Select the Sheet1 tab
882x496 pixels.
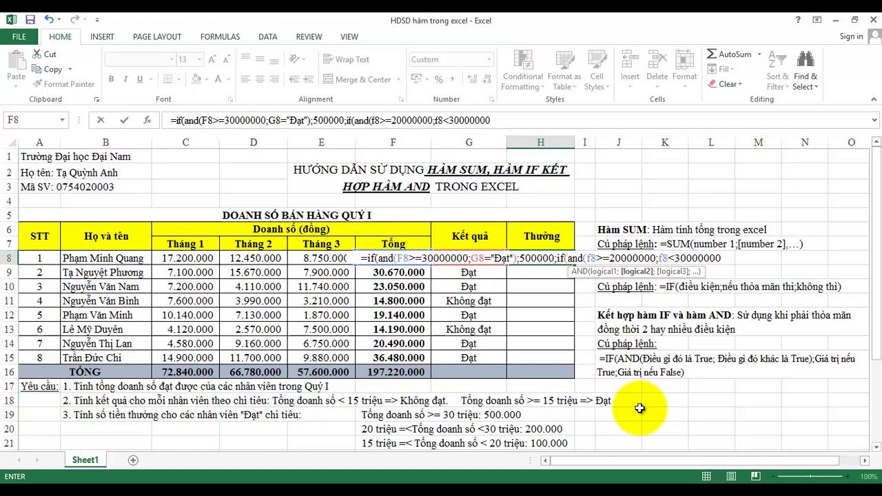(x=85, y=459)
